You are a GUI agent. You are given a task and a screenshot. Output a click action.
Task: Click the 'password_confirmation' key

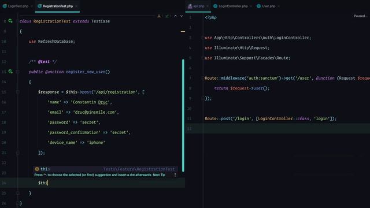coord(74,132)
